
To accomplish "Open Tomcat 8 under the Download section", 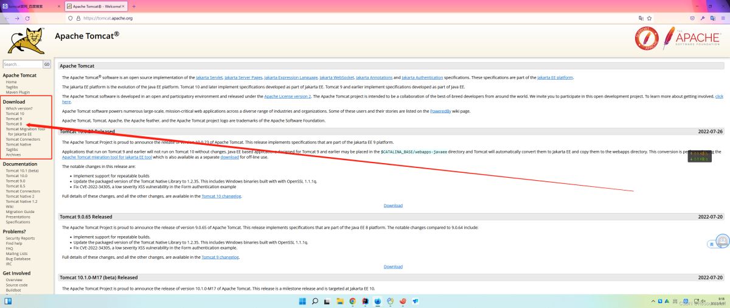I will [13, 124].
